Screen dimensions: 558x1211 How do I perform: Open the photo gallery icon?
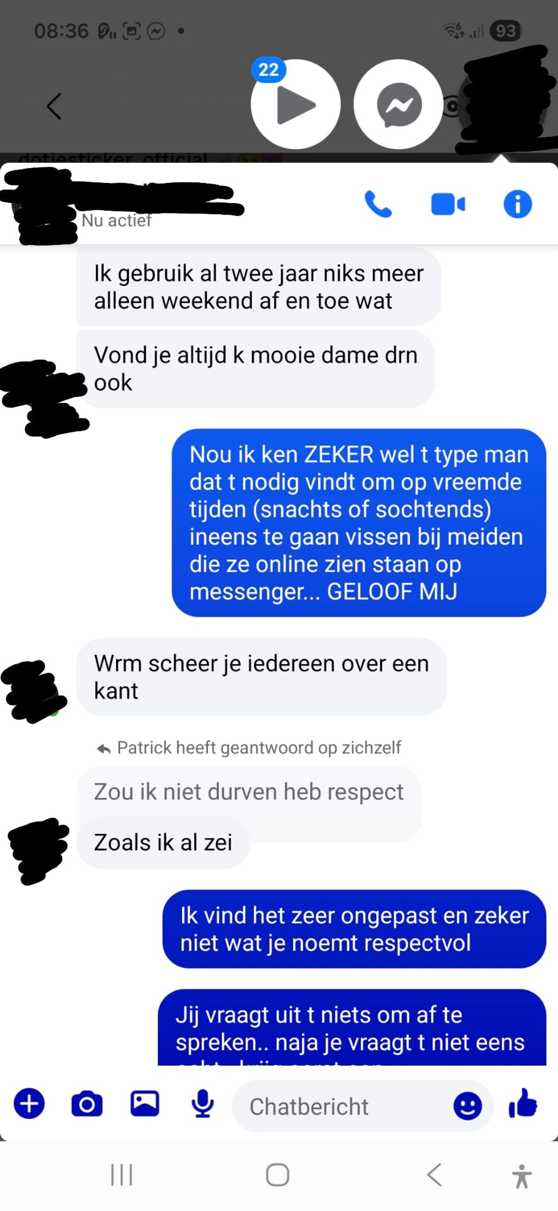[145, 1103]
